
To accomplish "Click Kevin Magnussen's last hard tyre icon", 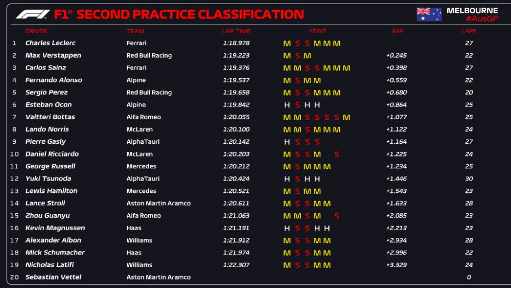I will tap(327, 228).
